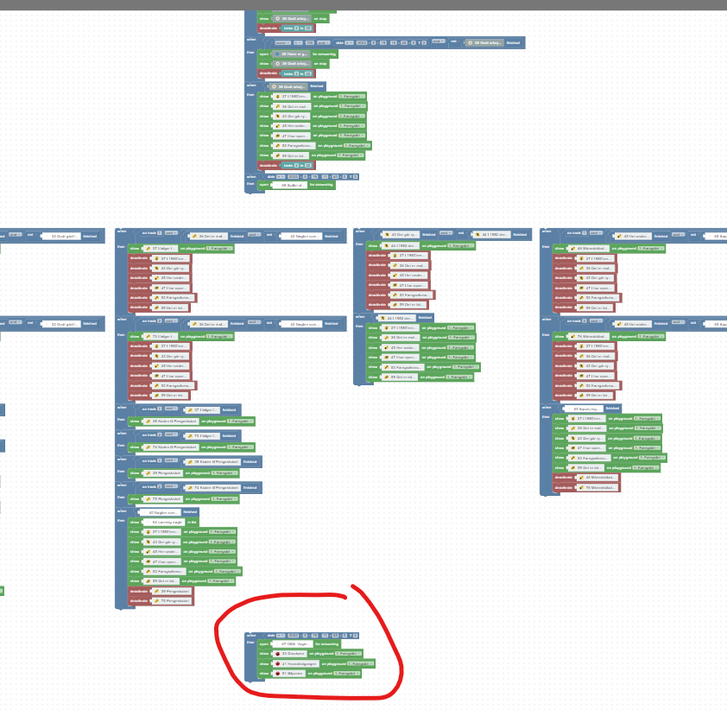Viewport: 727px width, 710px height.
Task: Click key icon in show 38 Koden til Pengeskabet row
Action: [149, 422]
